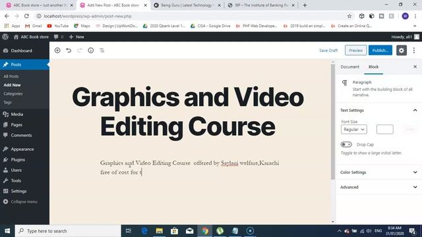The width and height of the screenshot is (422, 237).
Task: Open All Posts submenu link
Action: pos(11,76)
